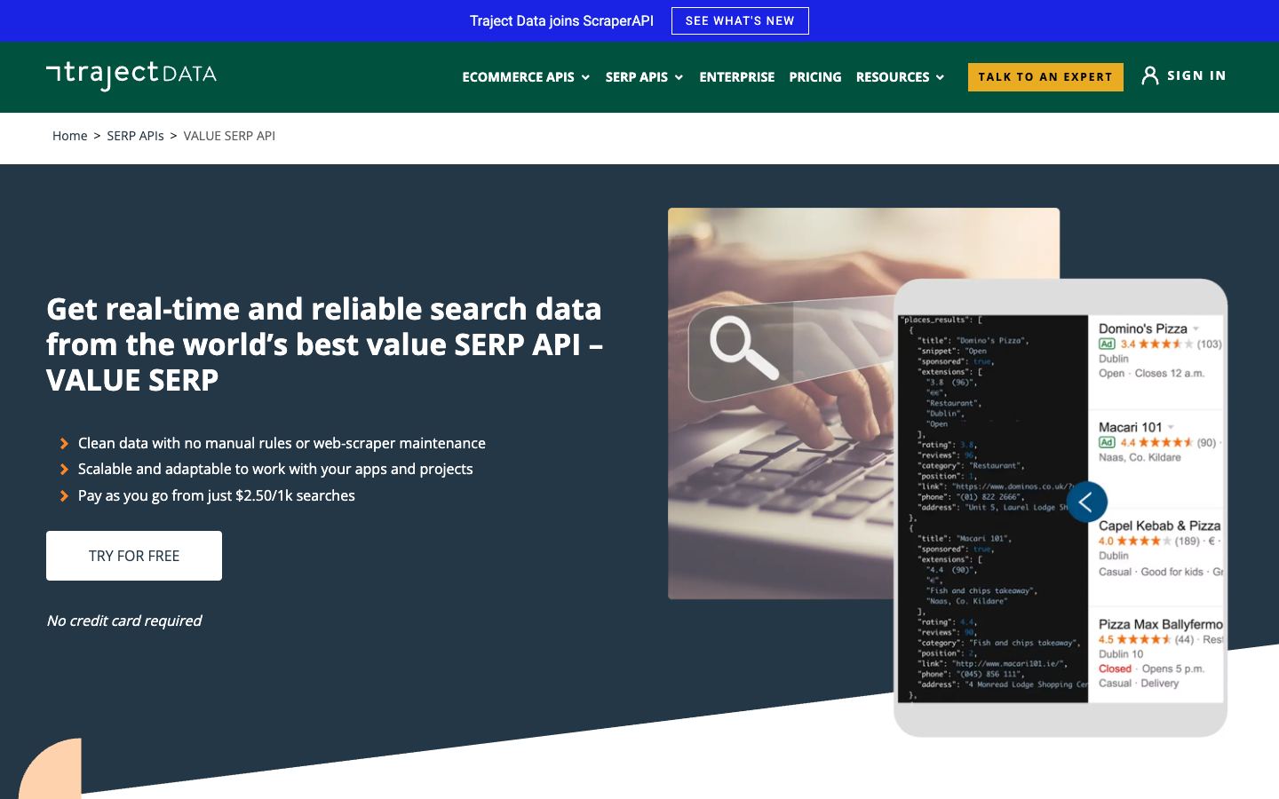Click the SEE WHAT'S NEW button

[740, 20]
